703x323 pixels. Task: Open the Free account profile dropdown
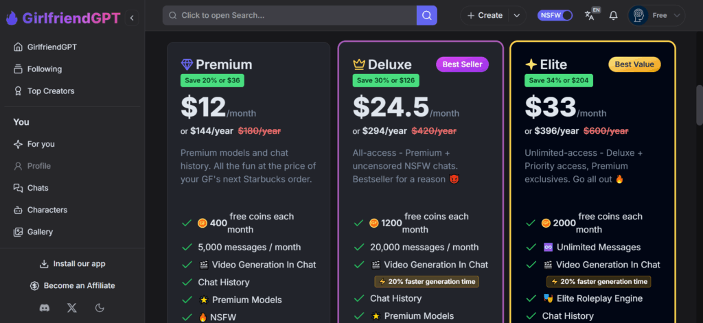click(656, 15)
